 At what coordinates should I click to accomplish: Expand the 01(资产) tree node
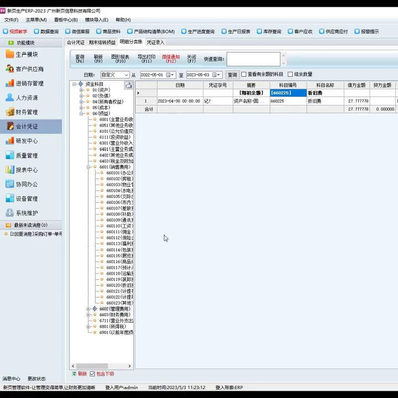click(x=81, y=90)
